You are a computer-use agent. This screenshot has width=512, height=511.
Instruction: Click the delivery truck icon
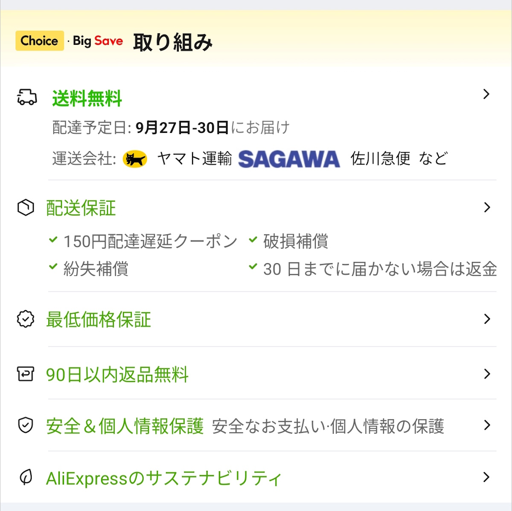[x=26, y=97]
